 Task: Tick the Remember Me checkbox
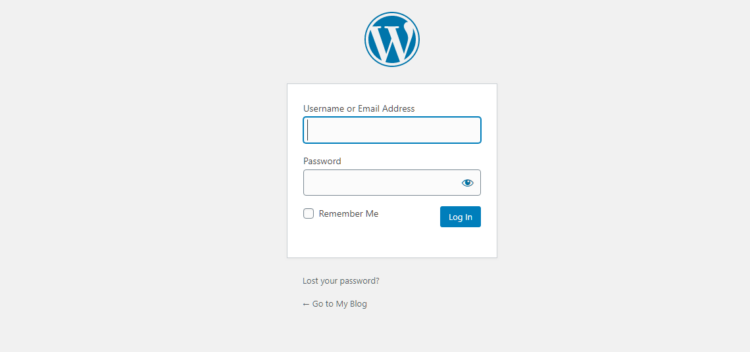click(x=309, y=213)
